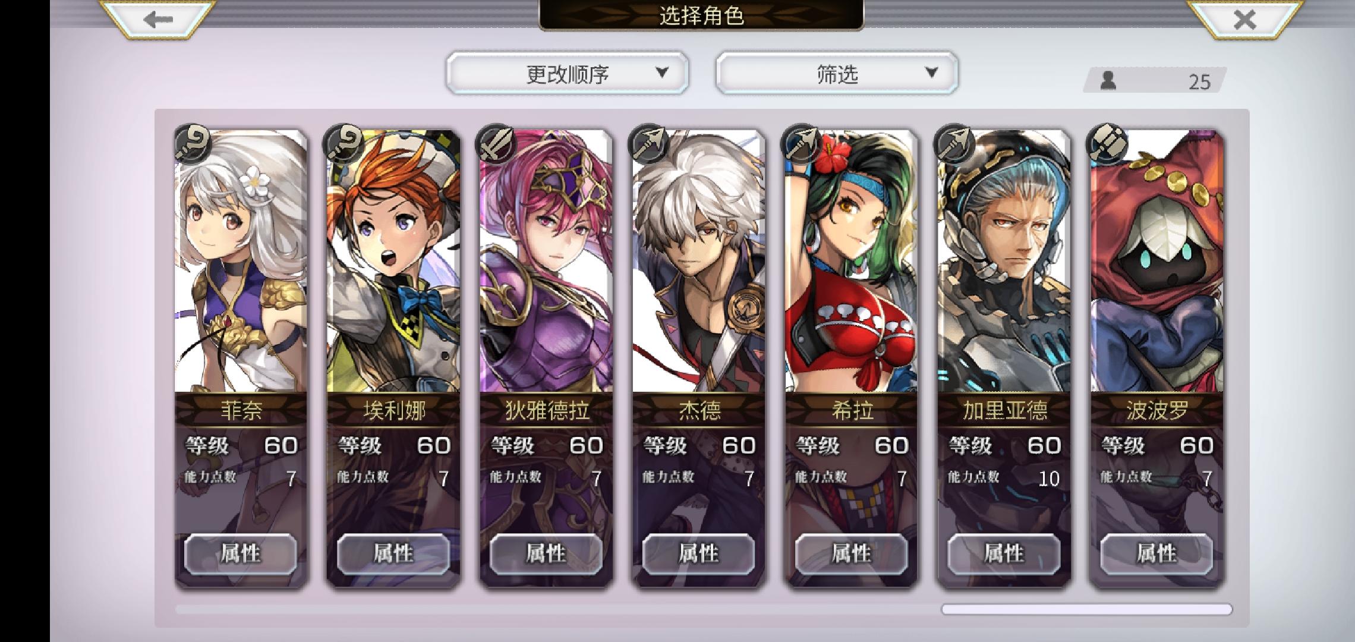Go back with the arrow button

pos(157,19)
